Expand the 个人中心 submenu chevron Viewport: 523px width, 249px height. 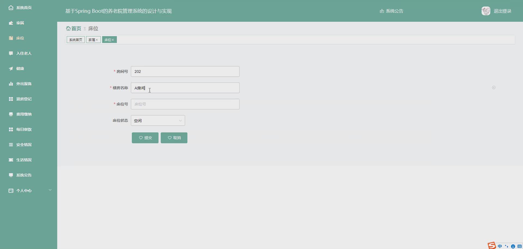pyautogui.click(x=50, y=190)
